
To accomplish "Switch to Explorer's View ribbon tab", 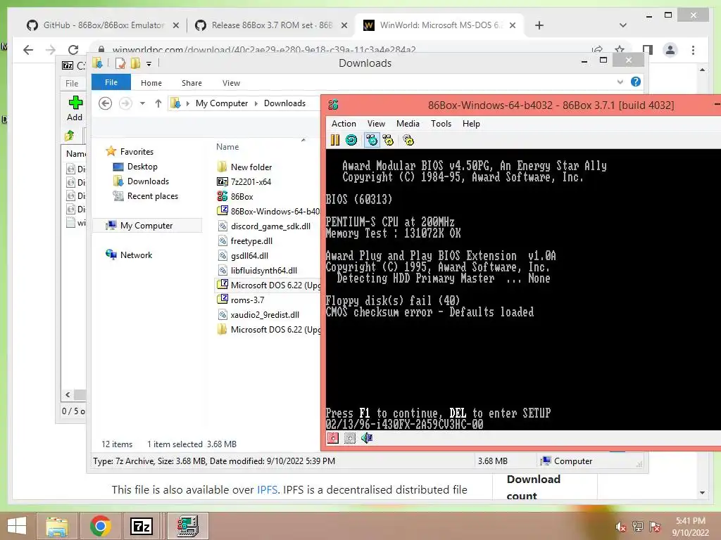I will point(231,83).
